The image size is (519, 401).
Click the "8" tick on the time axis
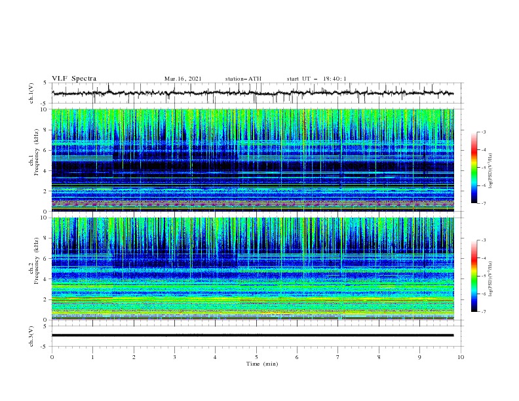tap(379, 357)
